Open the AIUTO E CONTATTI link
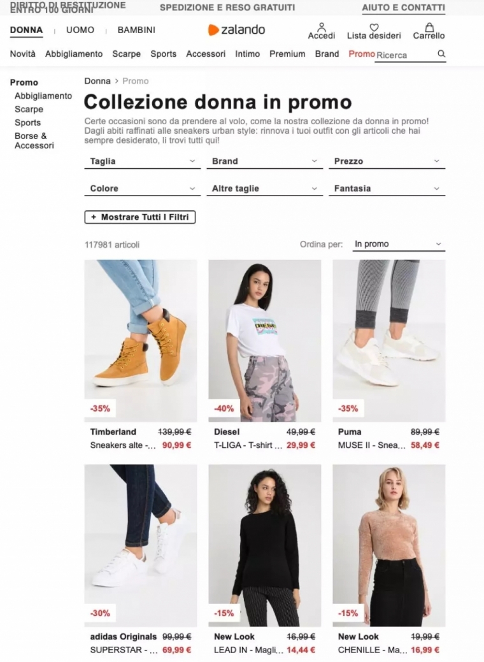484x662 pixels. pos(403,8)
